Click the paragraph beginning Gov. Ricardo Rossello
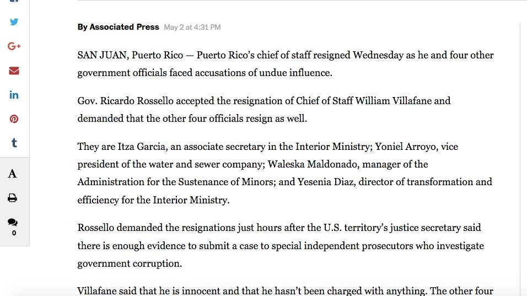 263,110
